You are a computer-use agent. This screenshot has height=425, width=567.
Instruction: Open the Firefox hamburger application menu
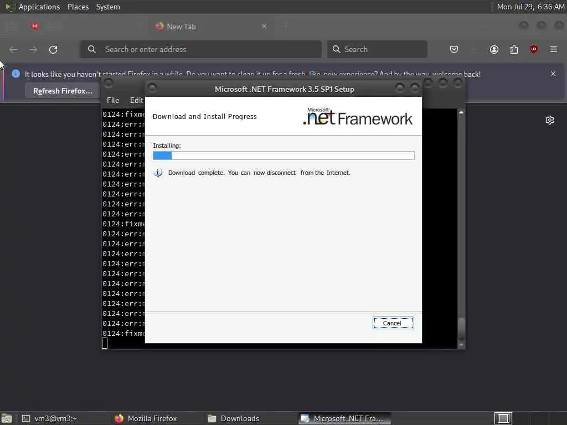553,49
